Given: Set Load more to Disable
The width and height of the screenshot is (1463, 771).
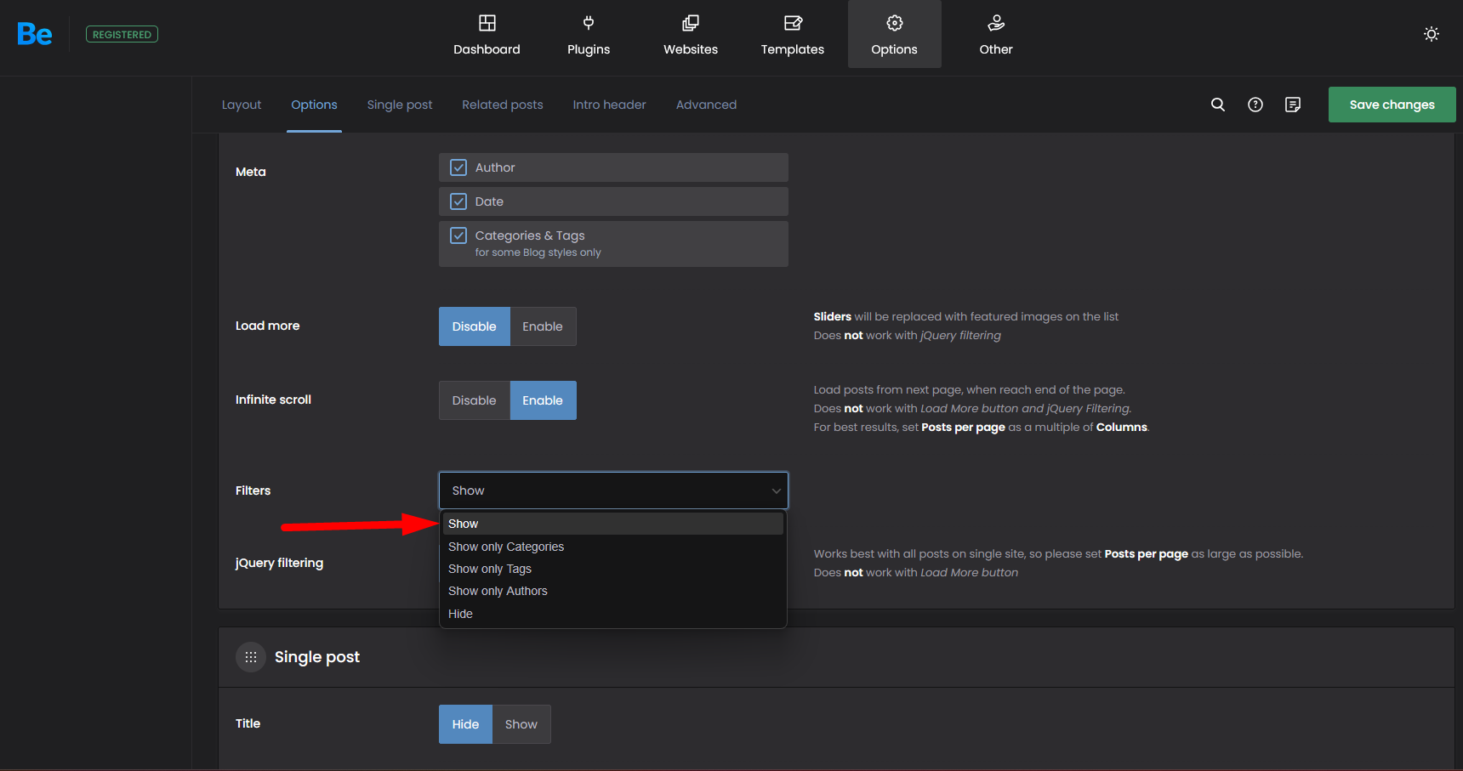Looking at the screenshot, I should point(475,326).
